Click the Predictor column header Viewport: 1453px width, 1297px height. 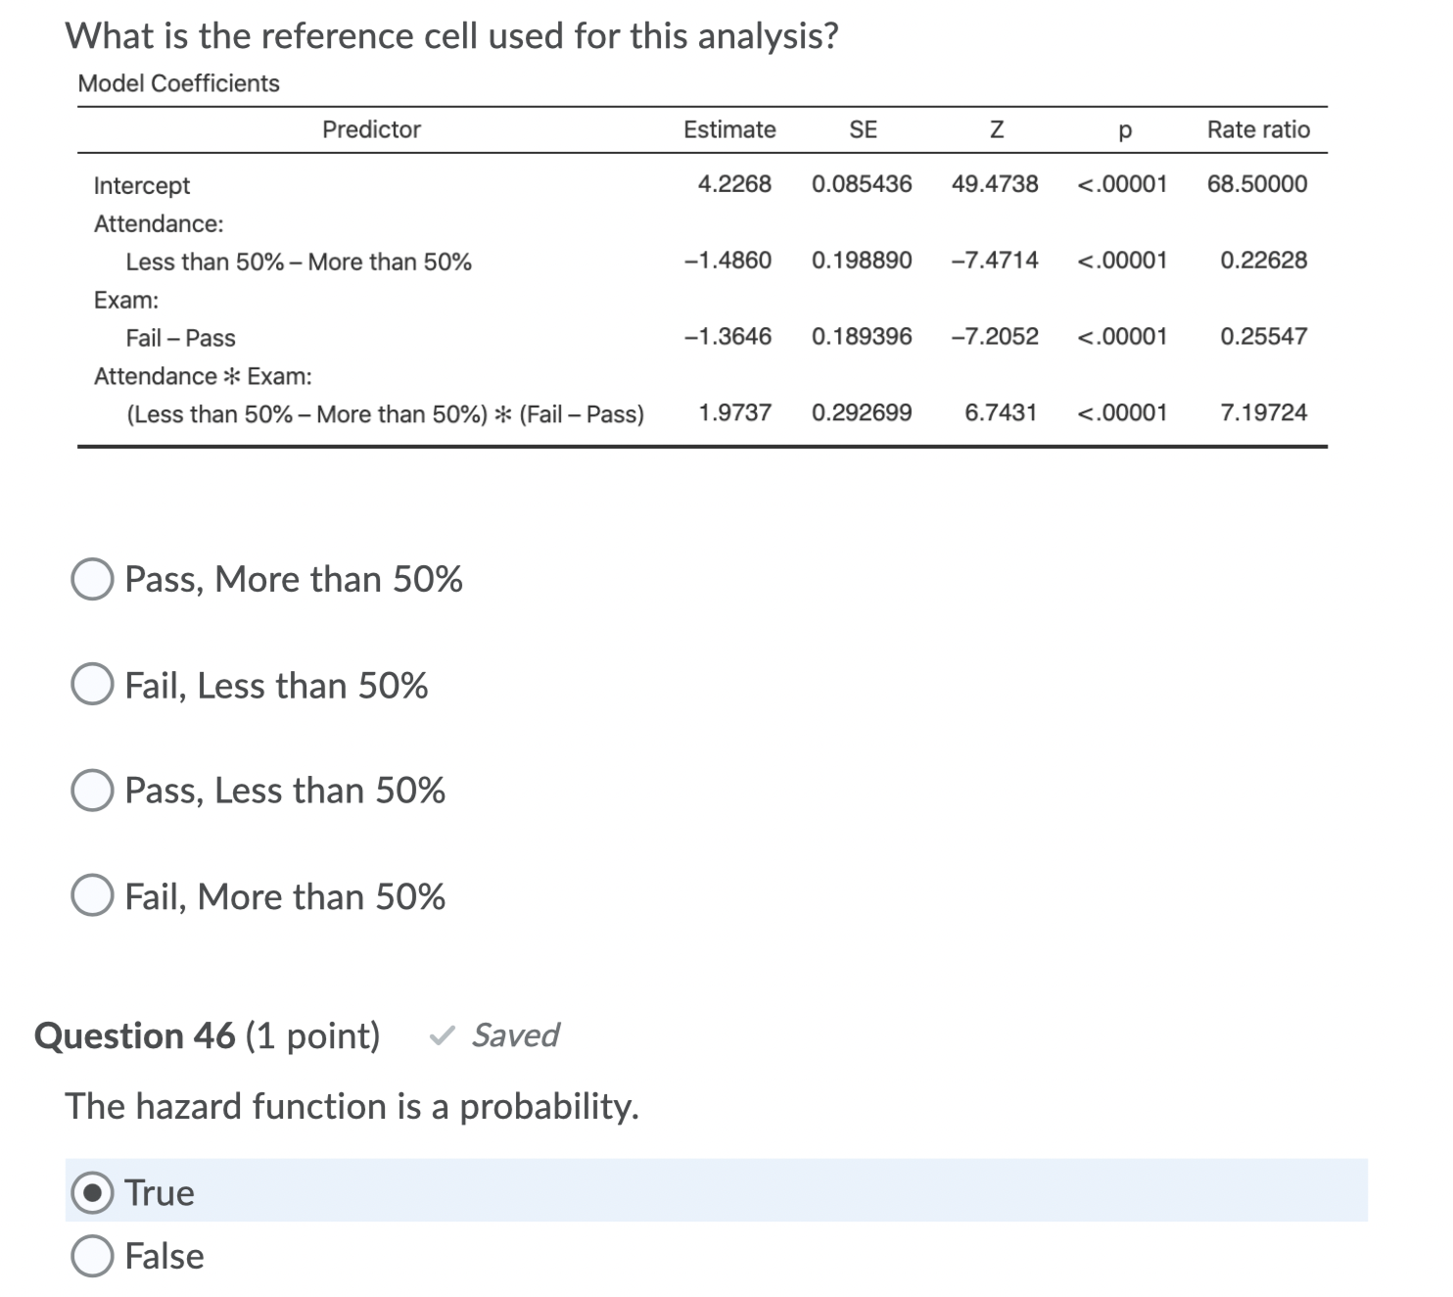[371, 129]
